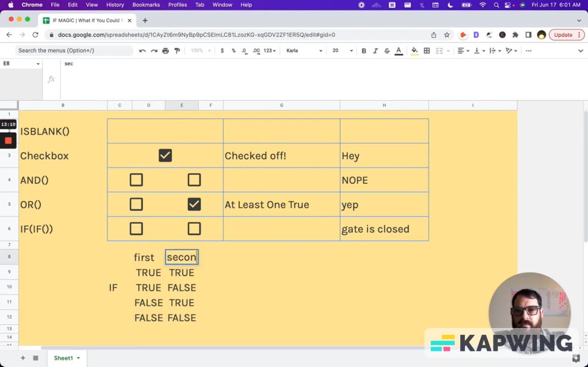This screenshot has width=588, height=367.
Task: Open Chrome History menu
Action: (115, 5)
